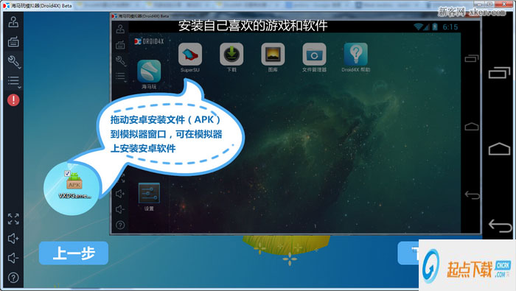Viewport: 516px width, 291px height.
Task: Click the inner window list menu icon
Action: 120,77
